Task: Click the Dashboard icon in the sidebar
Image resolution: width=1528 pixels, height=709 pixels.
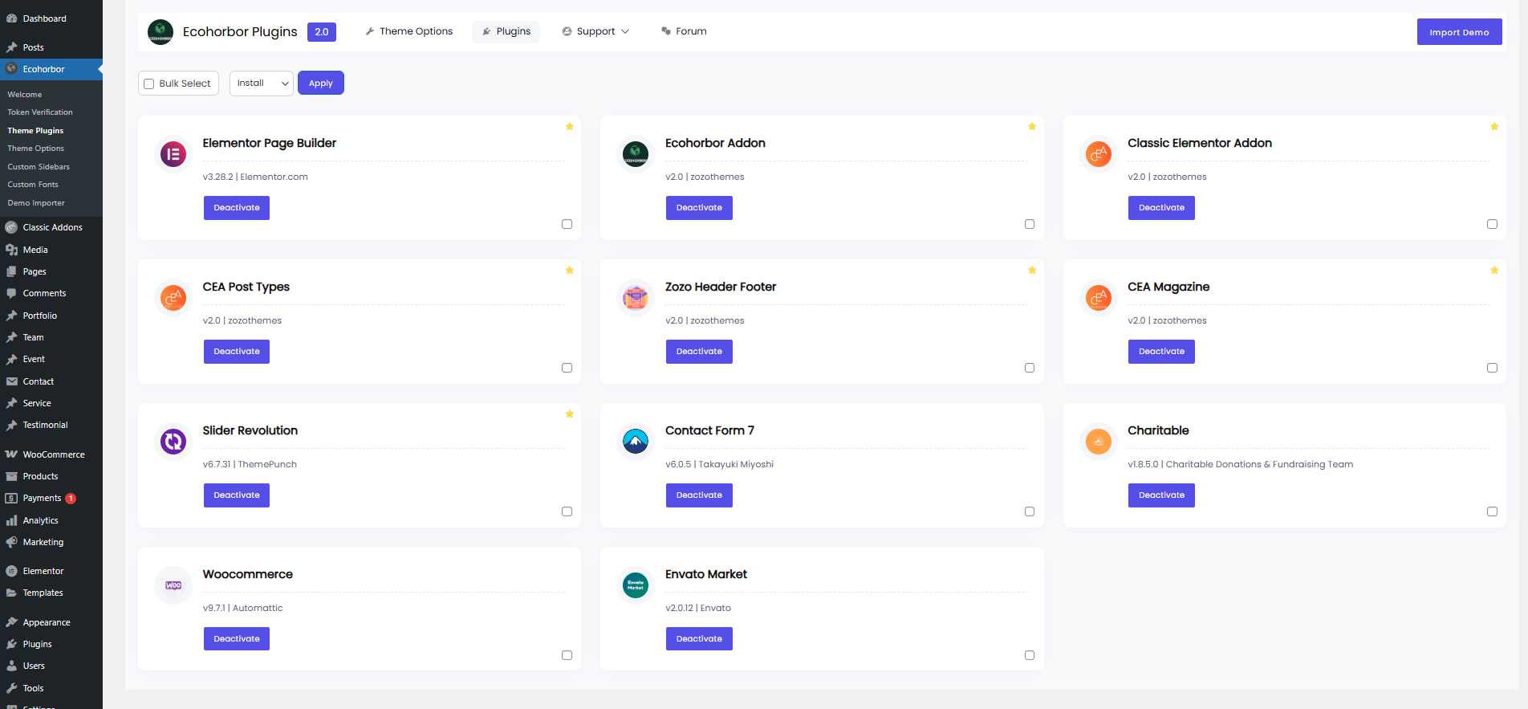Action: pyautogui.click(x=11, y=18)
